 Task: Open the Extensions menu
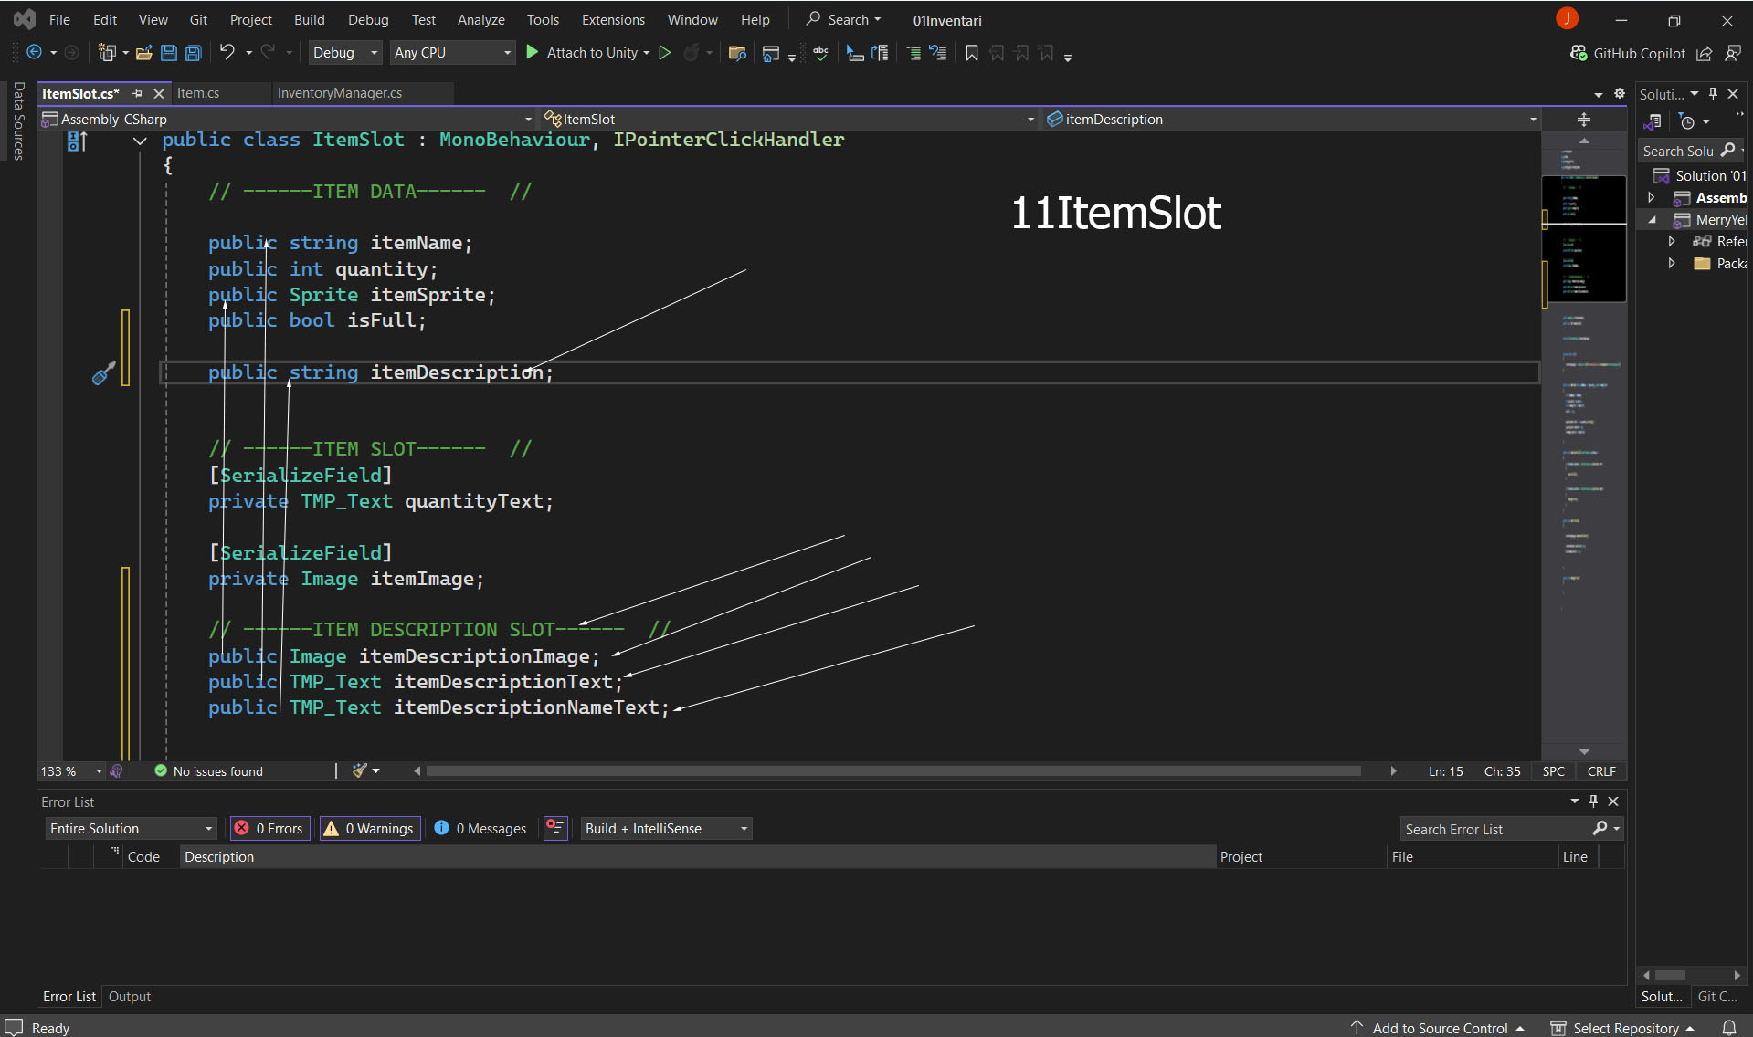[x=612, y=19]
